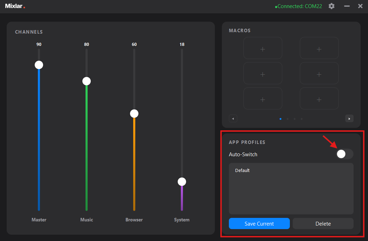368x241 pixels.
Task: Add a macro in the bottom-left slot
Action: click(x=263, y=98)
